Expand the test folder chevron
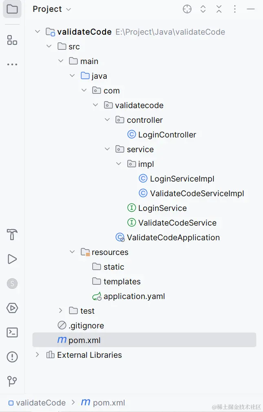 click(x=61, y=311)
